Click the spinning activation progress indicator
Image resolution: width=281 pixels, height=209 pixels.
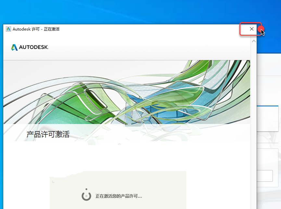tap(86, 195)
